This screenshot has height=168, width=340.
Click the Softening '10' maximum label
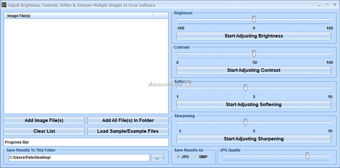[330, 97]
